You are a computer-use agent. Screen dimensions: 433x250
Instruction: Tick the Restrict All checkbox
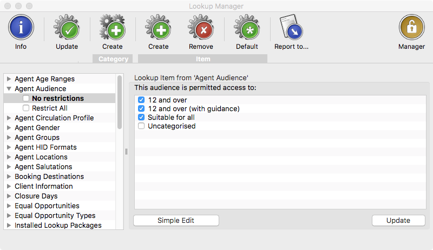[26, 108]
